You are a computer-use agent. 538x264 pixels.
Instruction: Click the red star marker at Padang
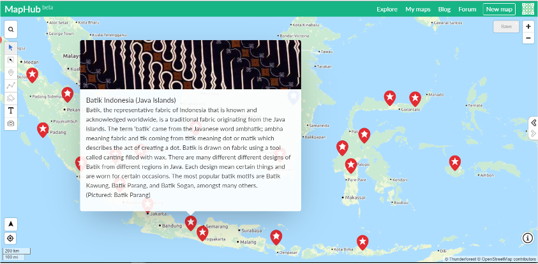coord(43,129)
